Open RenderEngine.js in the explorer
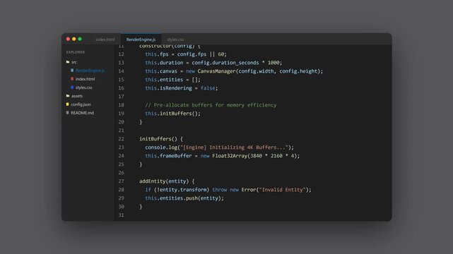 pos(90,71)
